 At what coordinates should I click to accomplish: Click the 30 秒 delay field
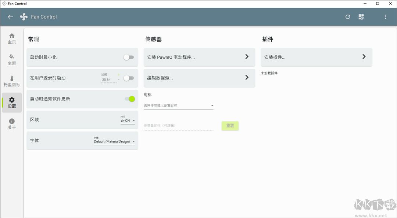109,80
